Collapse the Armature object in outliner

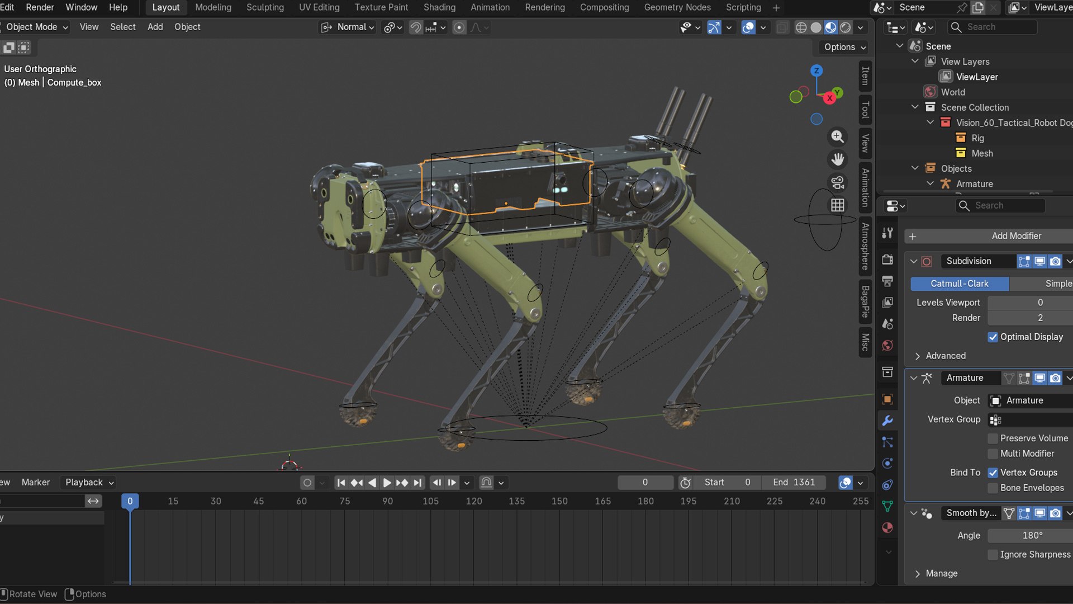pyautogui.click(x=930, y=183)
